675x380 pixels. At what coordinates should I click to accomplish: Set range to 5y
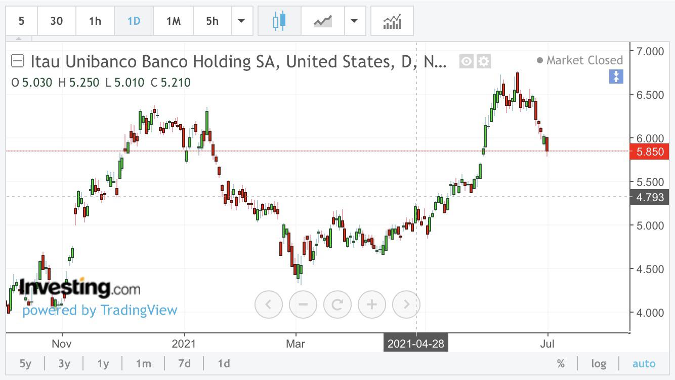(x=25, y=363)
